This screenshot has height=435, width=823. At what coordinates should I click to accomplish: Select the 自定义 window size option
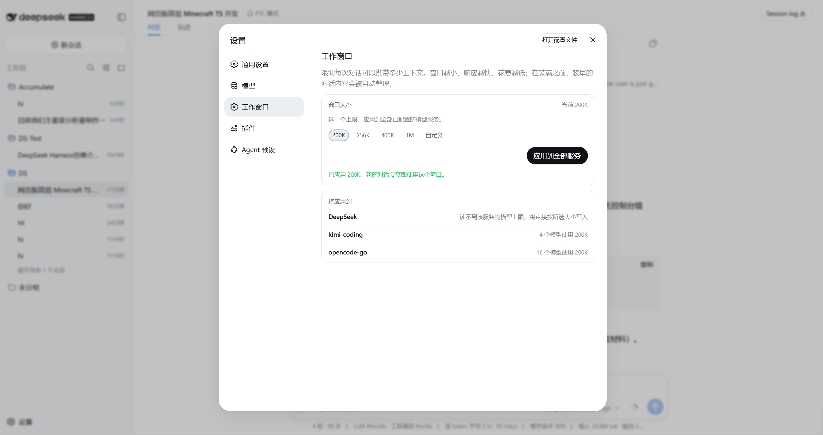tap(434, 135)
